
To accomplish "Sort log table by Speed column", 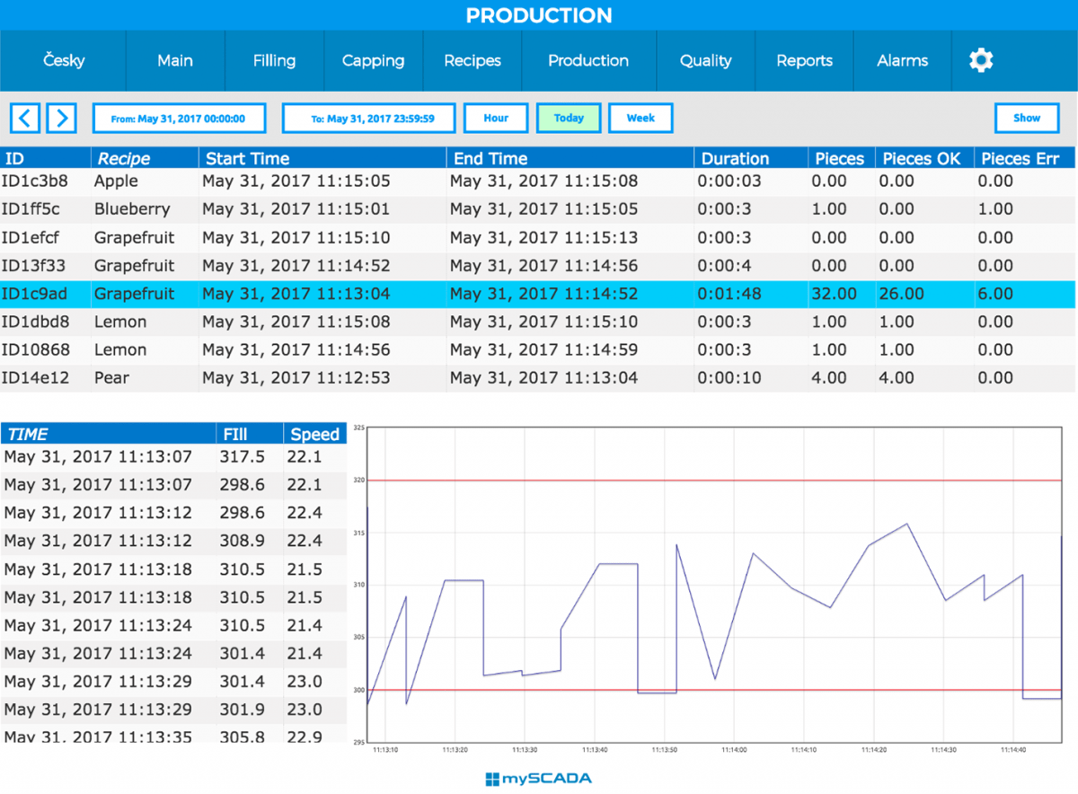I will (x=315, y=435).
